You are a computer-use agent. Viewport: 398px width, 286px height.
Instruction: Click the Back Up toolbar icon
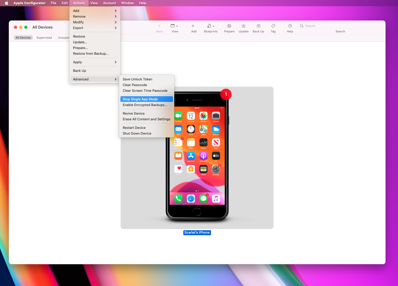(x=258, y=28)
